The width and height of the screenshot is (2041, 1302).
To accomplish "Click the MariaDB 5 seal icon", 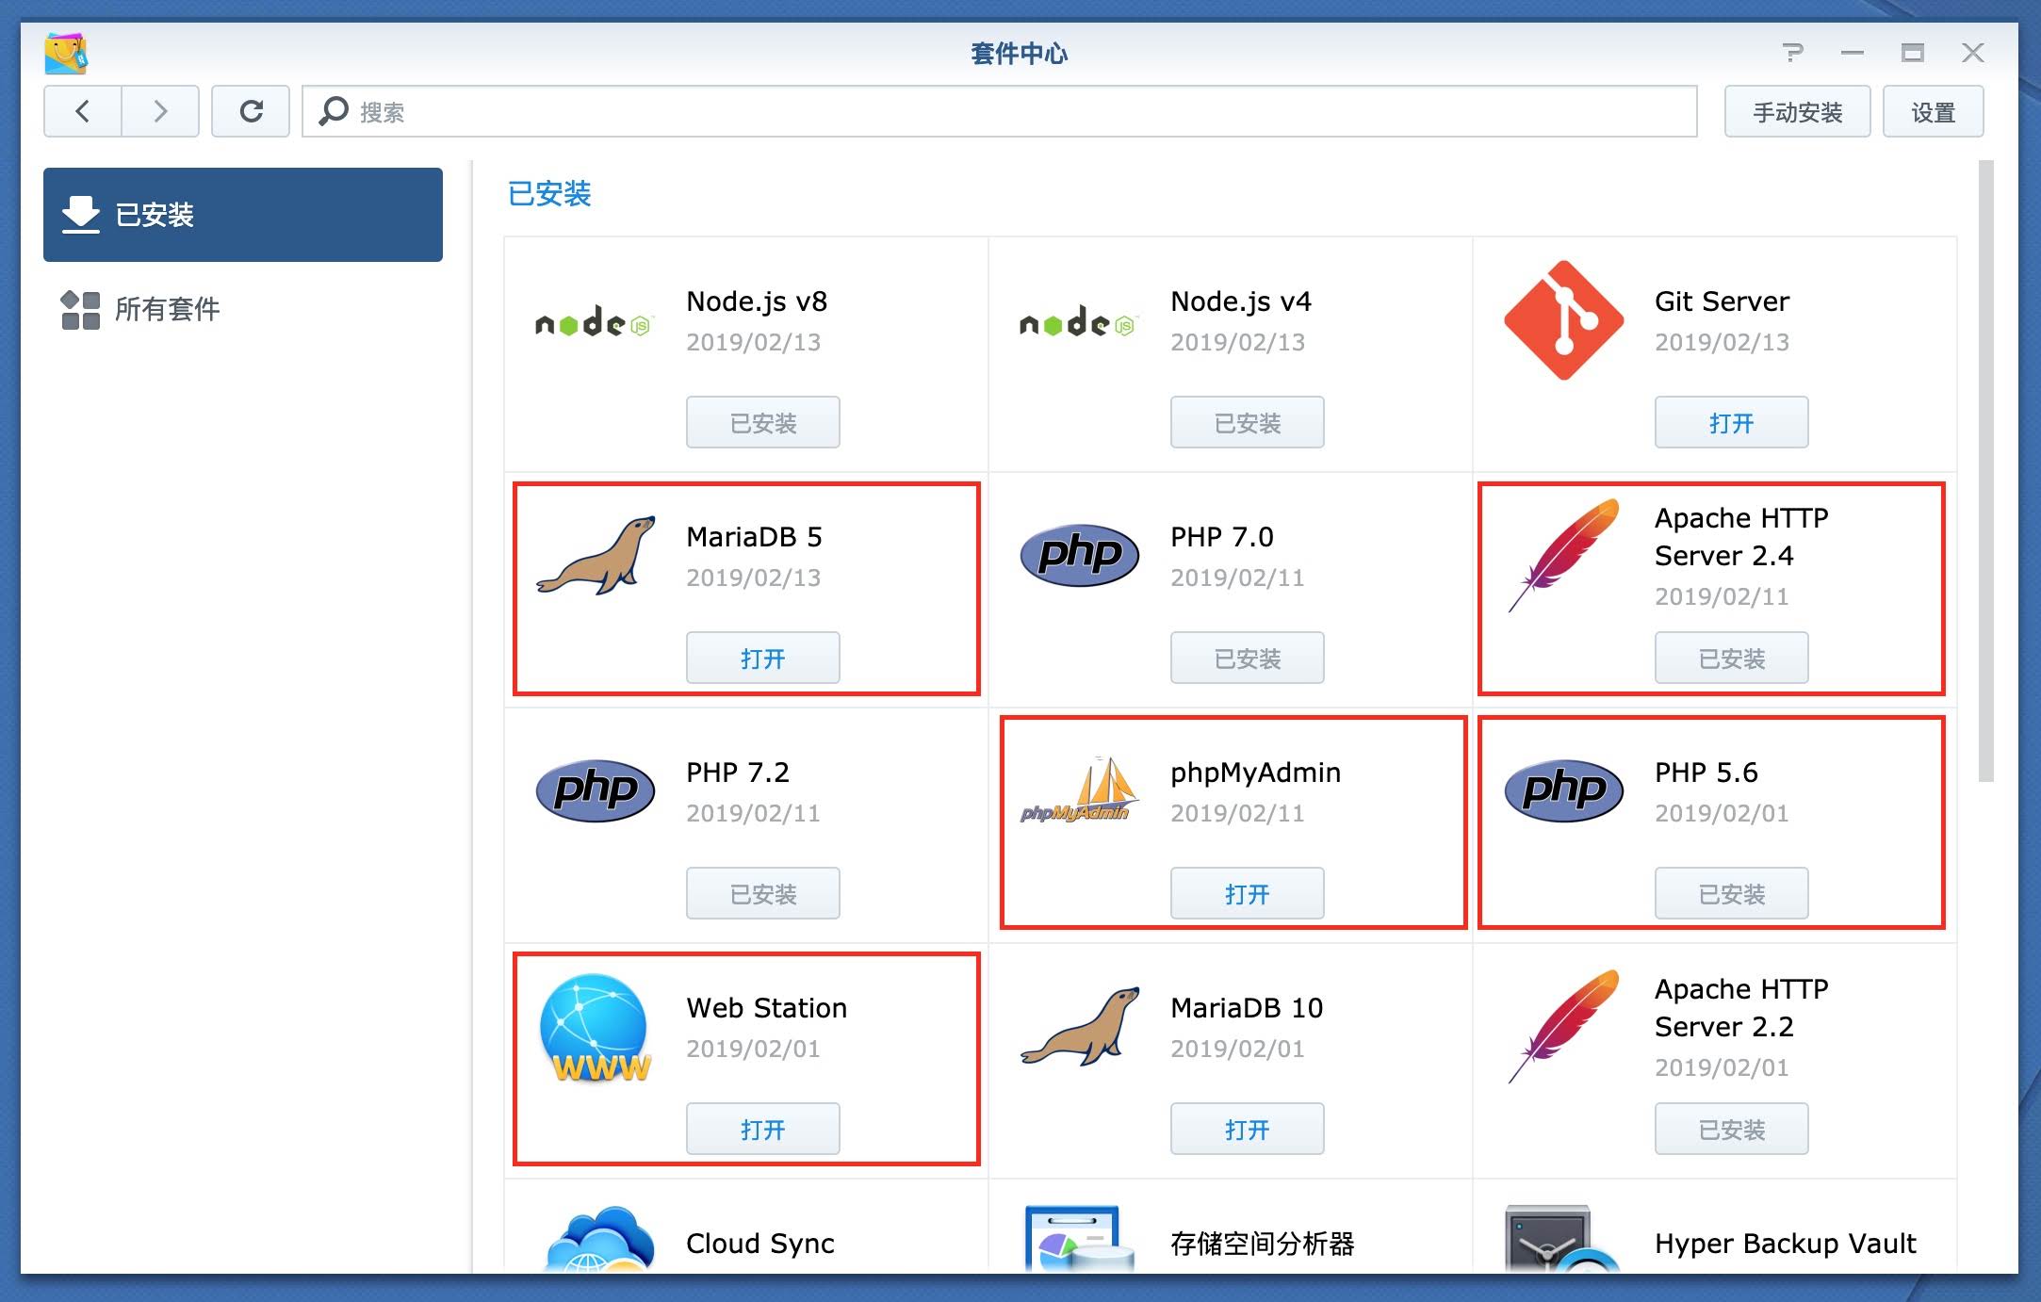I will (x=596, y=555).
